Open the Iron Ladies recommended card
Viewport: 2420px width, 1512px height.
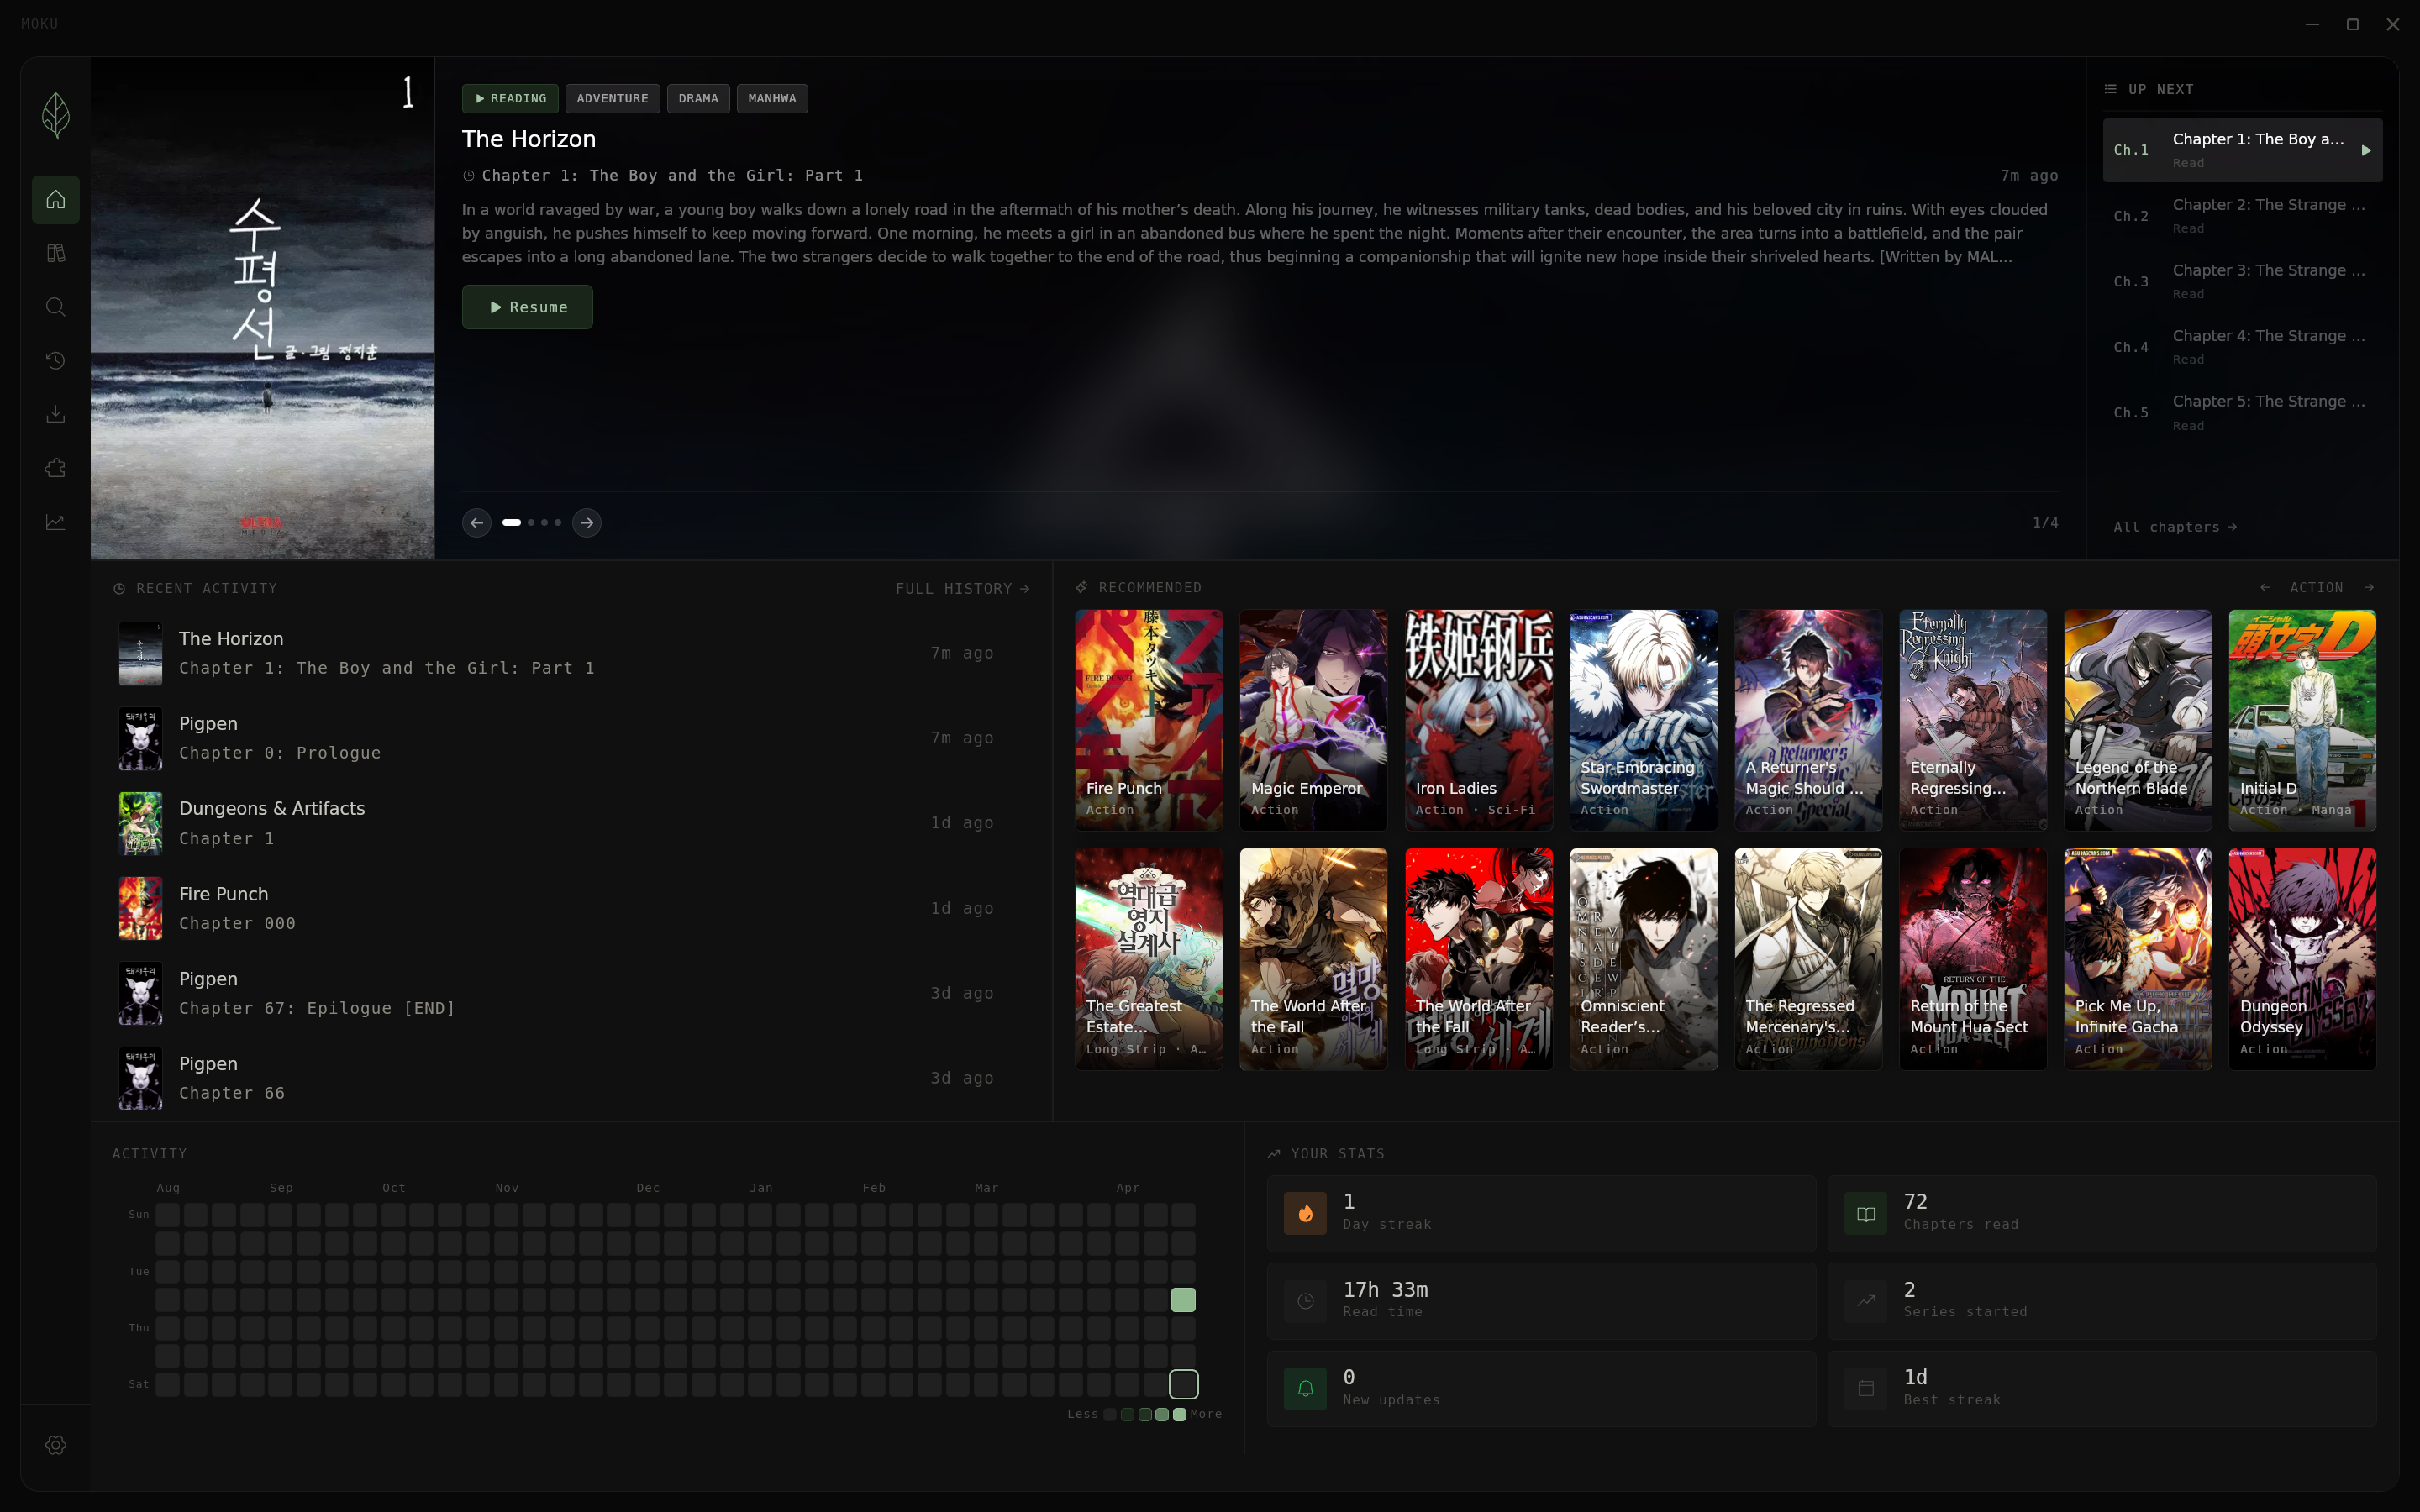click(x=1478, y=720)
